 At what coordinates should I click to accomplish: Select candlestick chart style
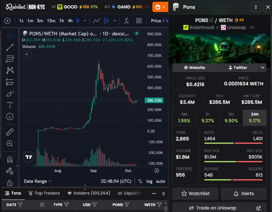pyautogui.click(x=106, y=21)
